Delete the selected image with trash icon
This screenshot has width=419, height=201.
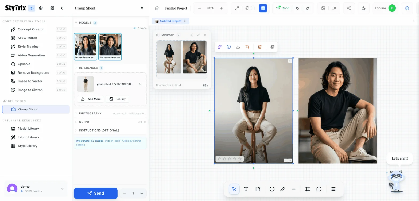tap(260, 47)
